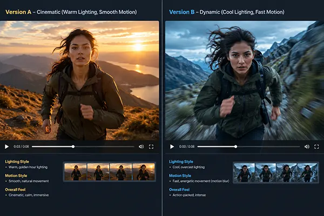Click the Version B video frame
Viewport: 324px width, 216px height.
click(x=245, y=80)
